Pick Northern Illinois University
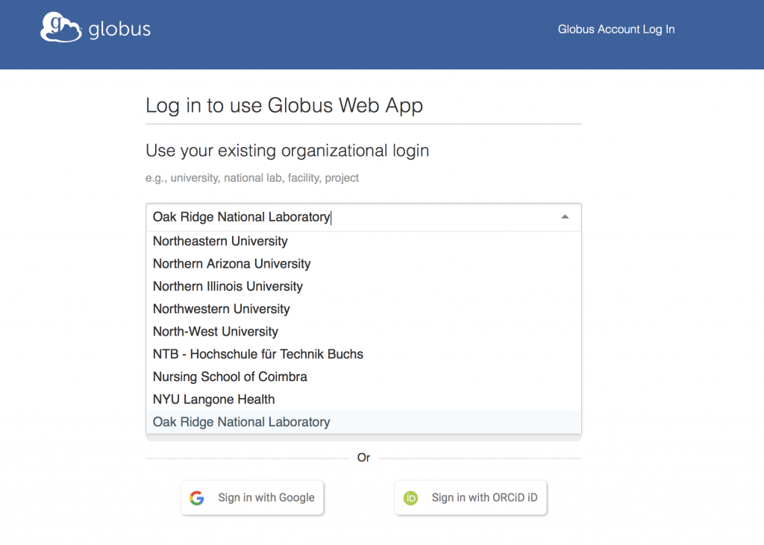This screenshot has width=764, height=545. [228, 286]
